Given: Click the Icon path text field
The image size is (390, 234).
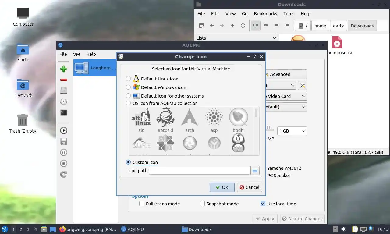Looking at the screenshot, I should (x=199, y=170).
